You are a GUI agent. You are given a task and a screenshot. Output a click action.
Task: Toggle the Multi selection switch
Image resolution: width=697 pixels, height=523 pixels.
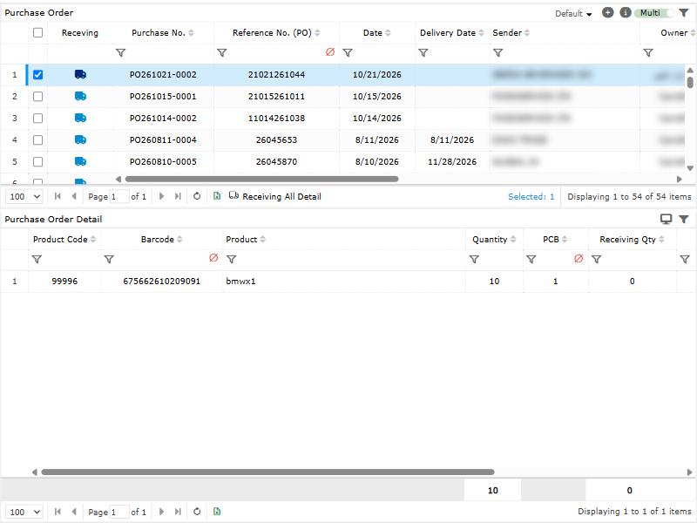(x=654, y=13)
